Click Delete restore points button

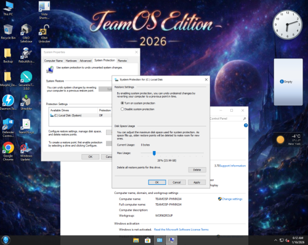[x=197, y=170]
